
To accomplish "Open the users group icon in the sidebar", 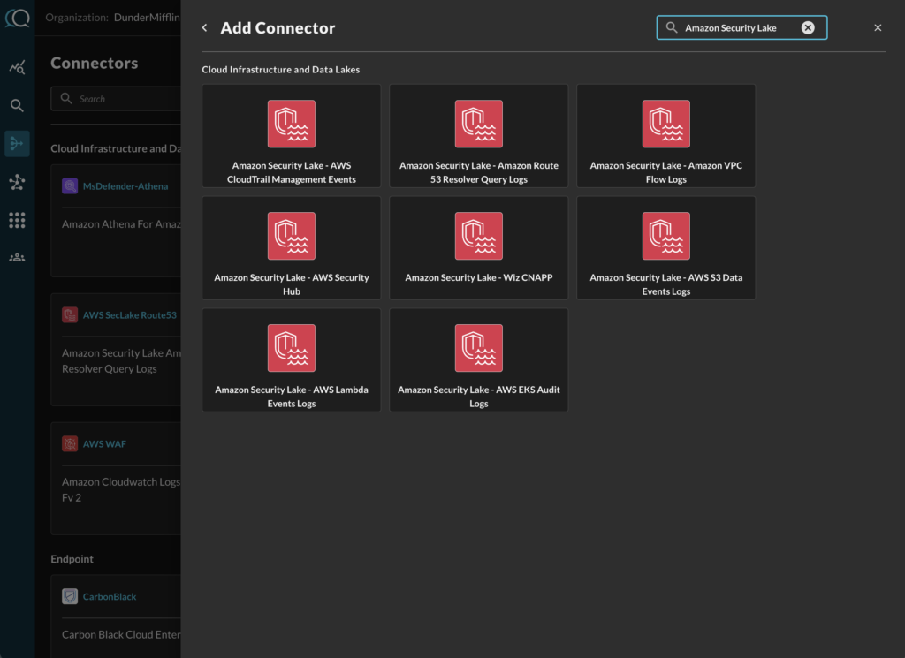I will [x=17, y=258].
